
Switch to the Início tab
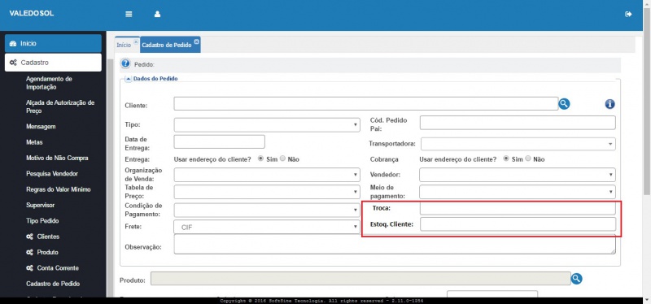124,45
